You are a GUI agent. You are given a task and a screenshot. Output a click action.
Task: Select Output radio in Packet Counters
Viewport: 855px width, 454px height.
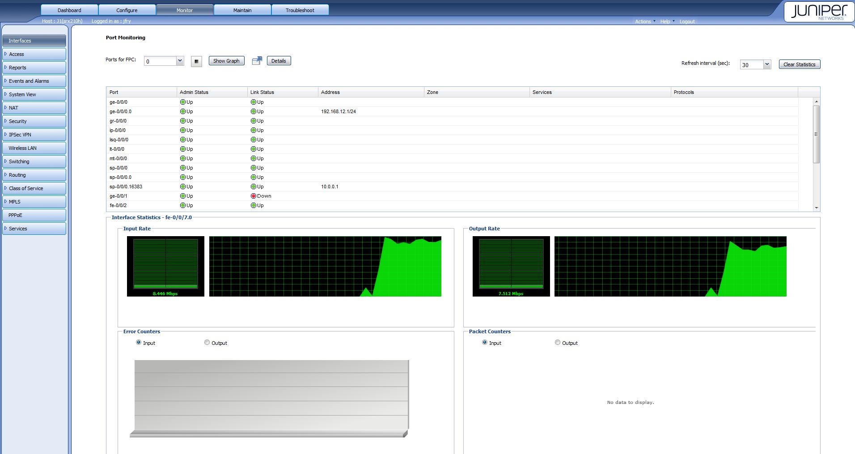[558, 343]
